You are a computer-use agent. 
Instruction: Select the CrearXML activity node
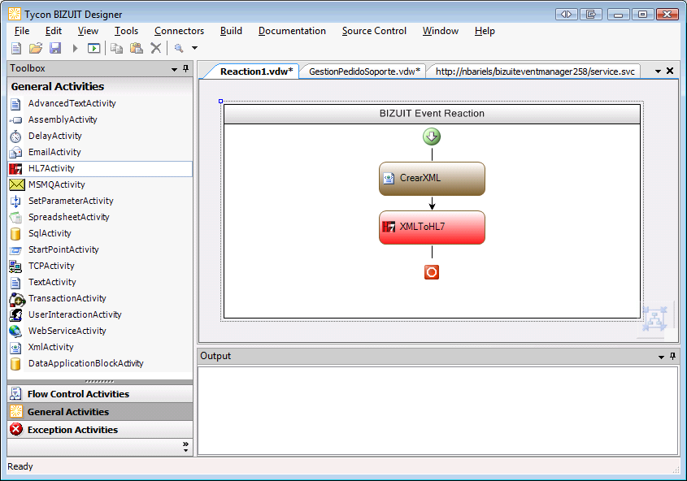(432, 179)
